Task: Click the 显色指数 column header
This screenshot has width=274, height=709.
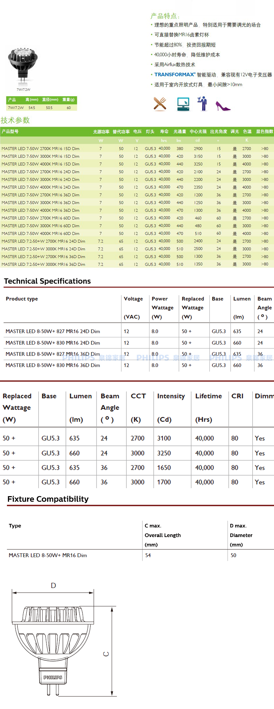Action: 265,131
